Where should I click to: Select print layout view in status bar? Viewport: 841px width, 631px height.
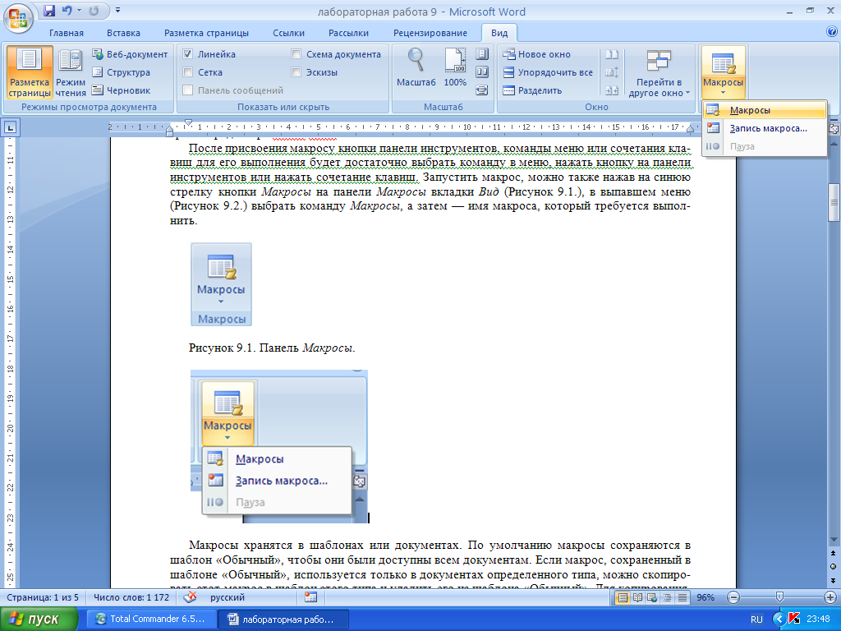pyautogui.click(x=623, y=597)
